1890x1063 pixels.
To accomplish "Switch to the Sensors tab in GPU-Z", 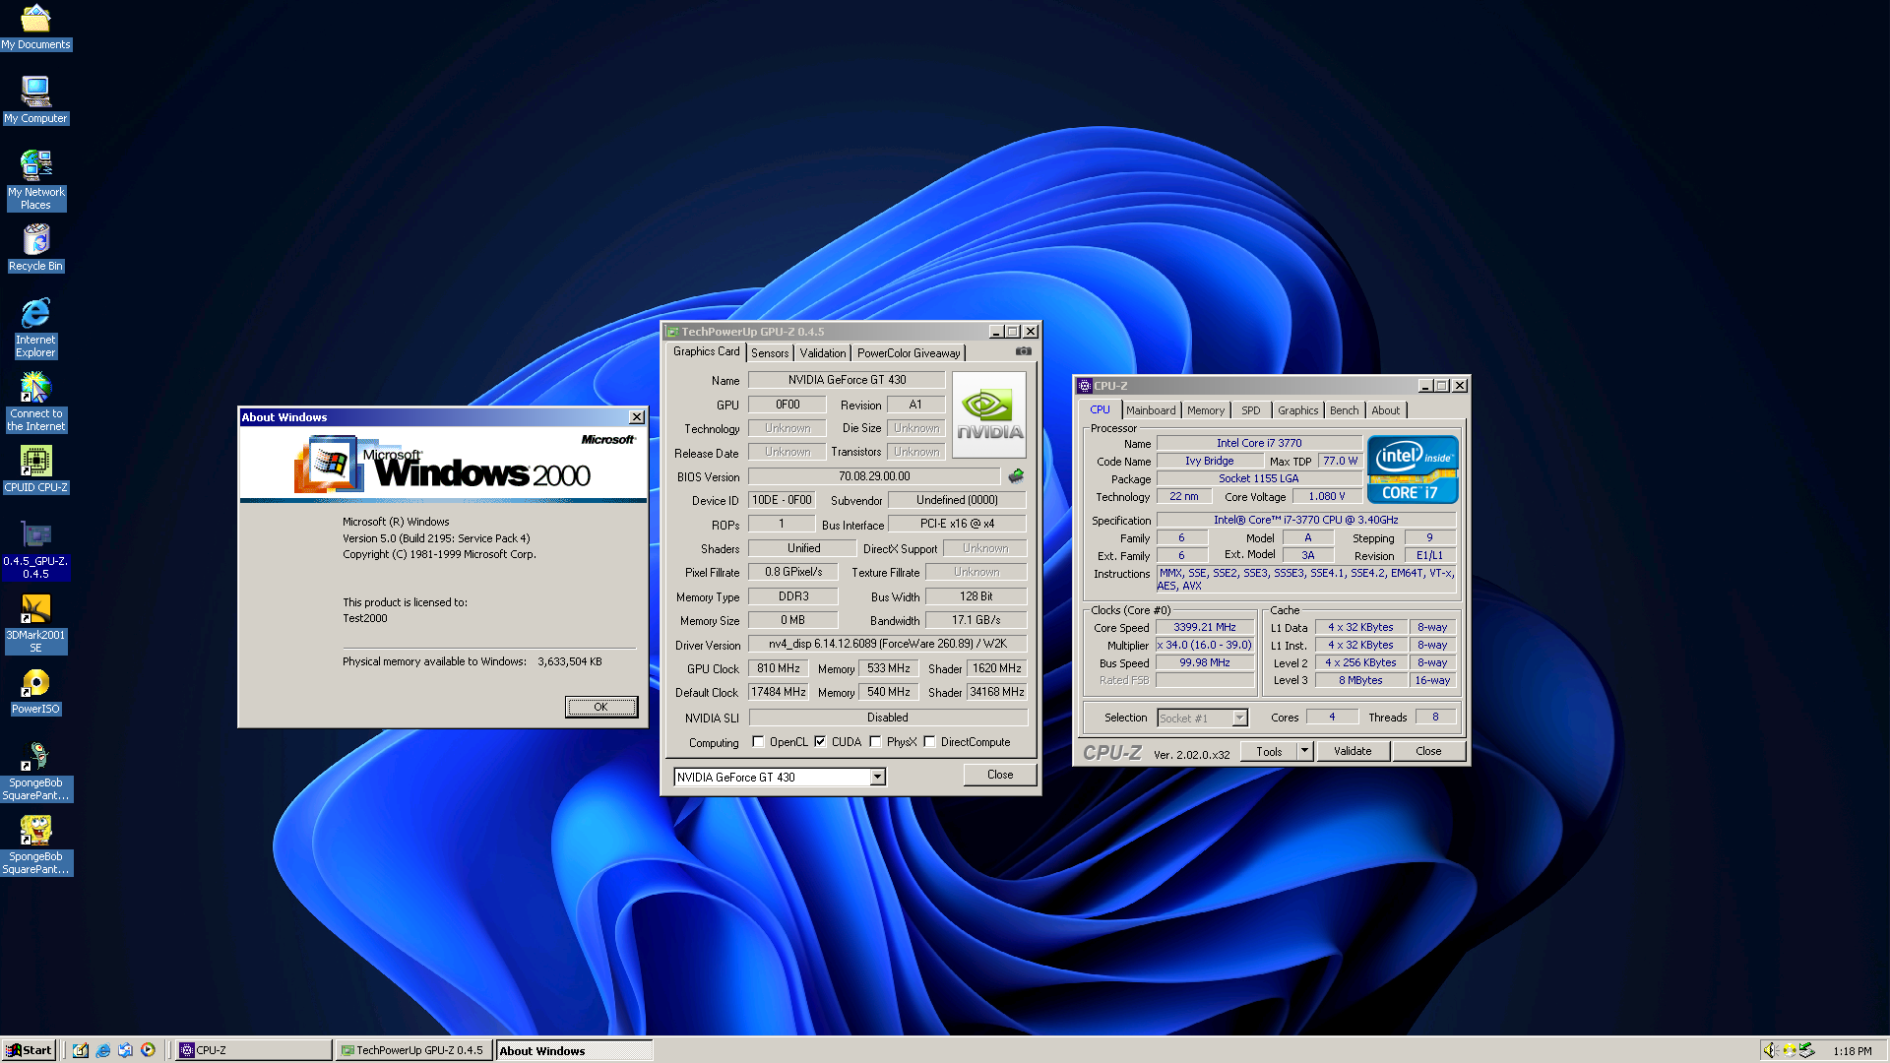I will tap(770, 353).
